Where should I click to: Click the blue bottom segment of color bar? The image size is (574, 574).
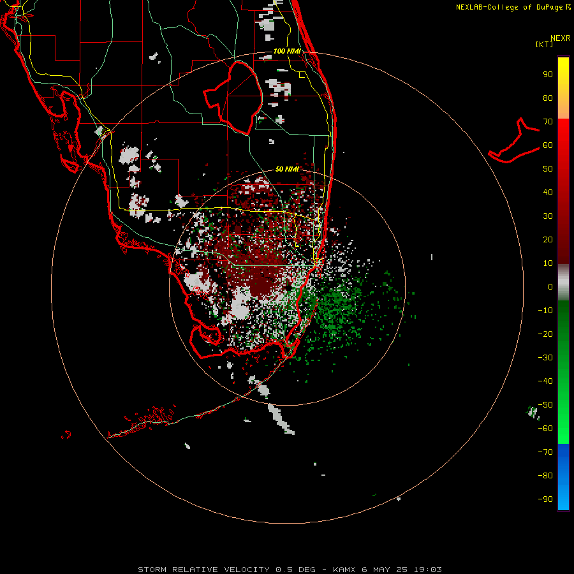click(x=563, y=477)
